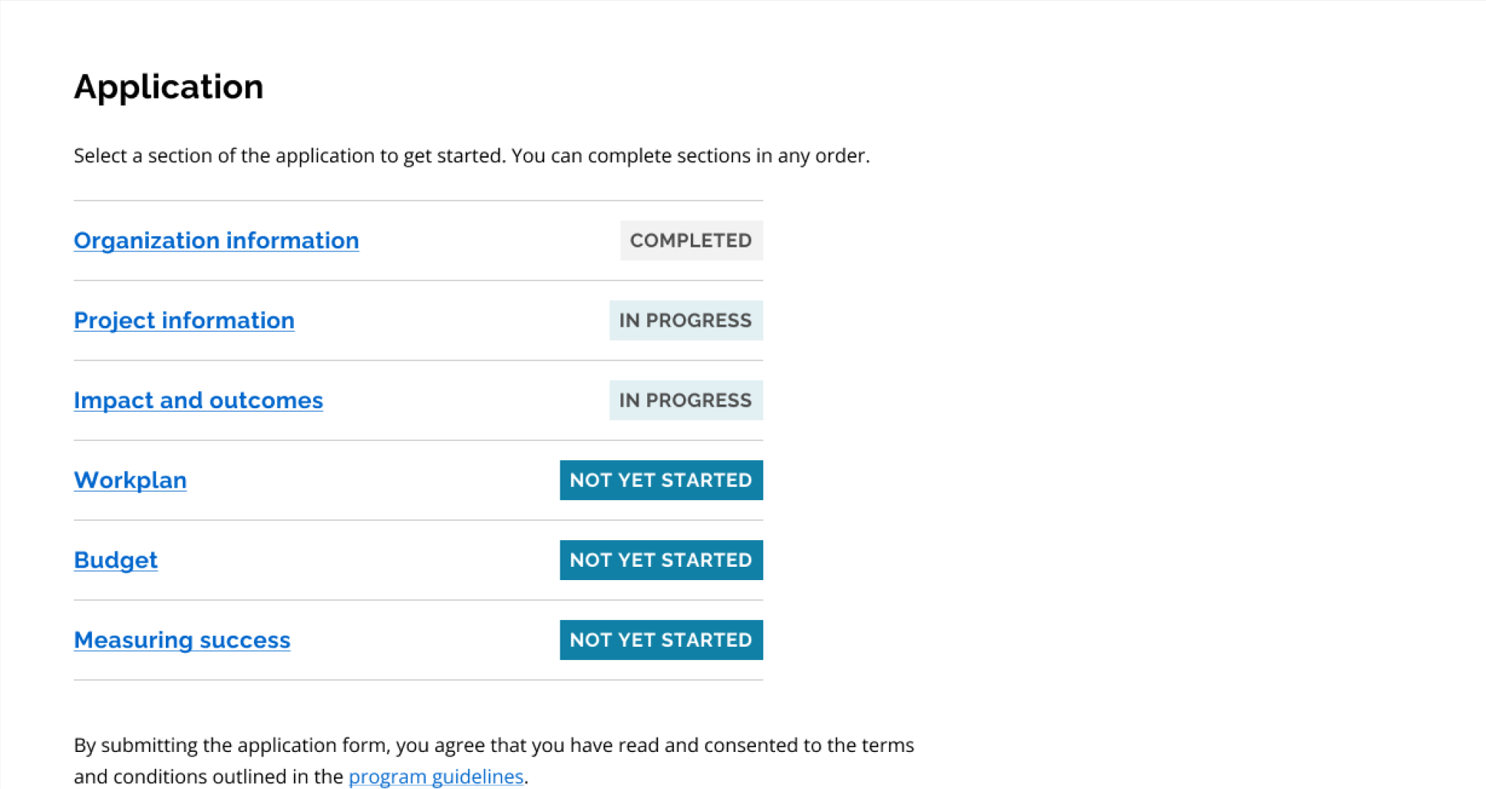The image size is (1486, 789).
Task: Click Budget's NOT YET STARTED badge
Action: [660, 560]
